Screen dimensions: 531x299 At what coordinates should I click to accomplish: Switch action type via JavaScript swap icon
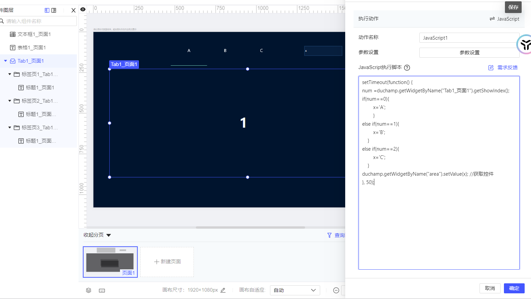[x=492, y=19]
